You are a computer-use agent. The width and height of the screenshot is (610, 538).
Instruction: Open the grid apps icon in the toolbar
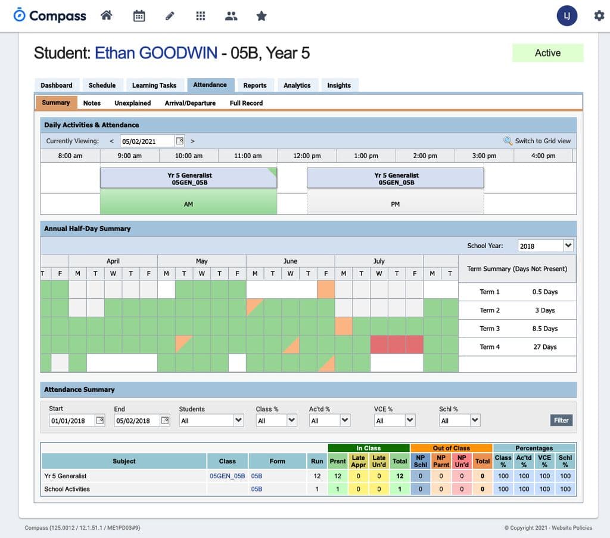coord(201,15)
